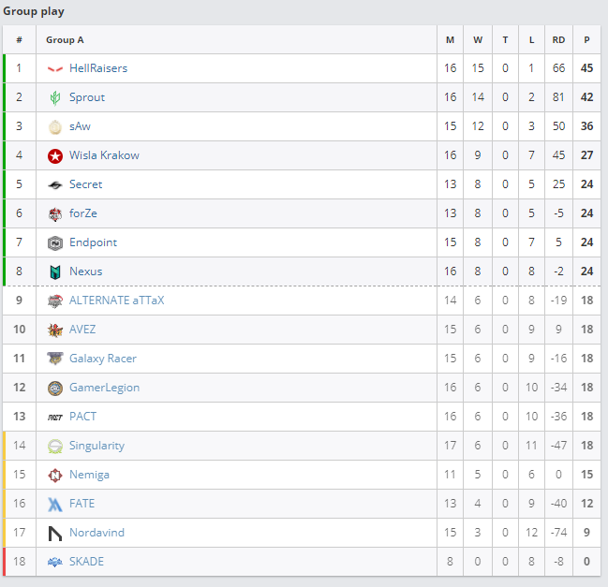Click the sAw team name
This screenshot has width=608, height=587.
[80, 126]
